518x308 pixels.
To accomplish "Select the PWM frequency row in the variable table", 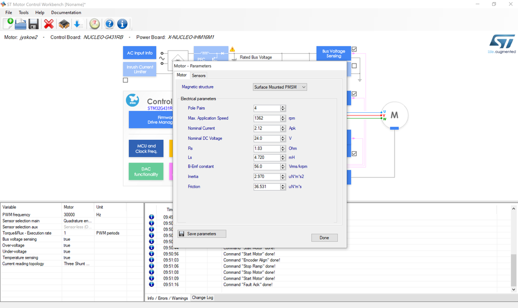I will pyautogui.click(x=72, y=215).
